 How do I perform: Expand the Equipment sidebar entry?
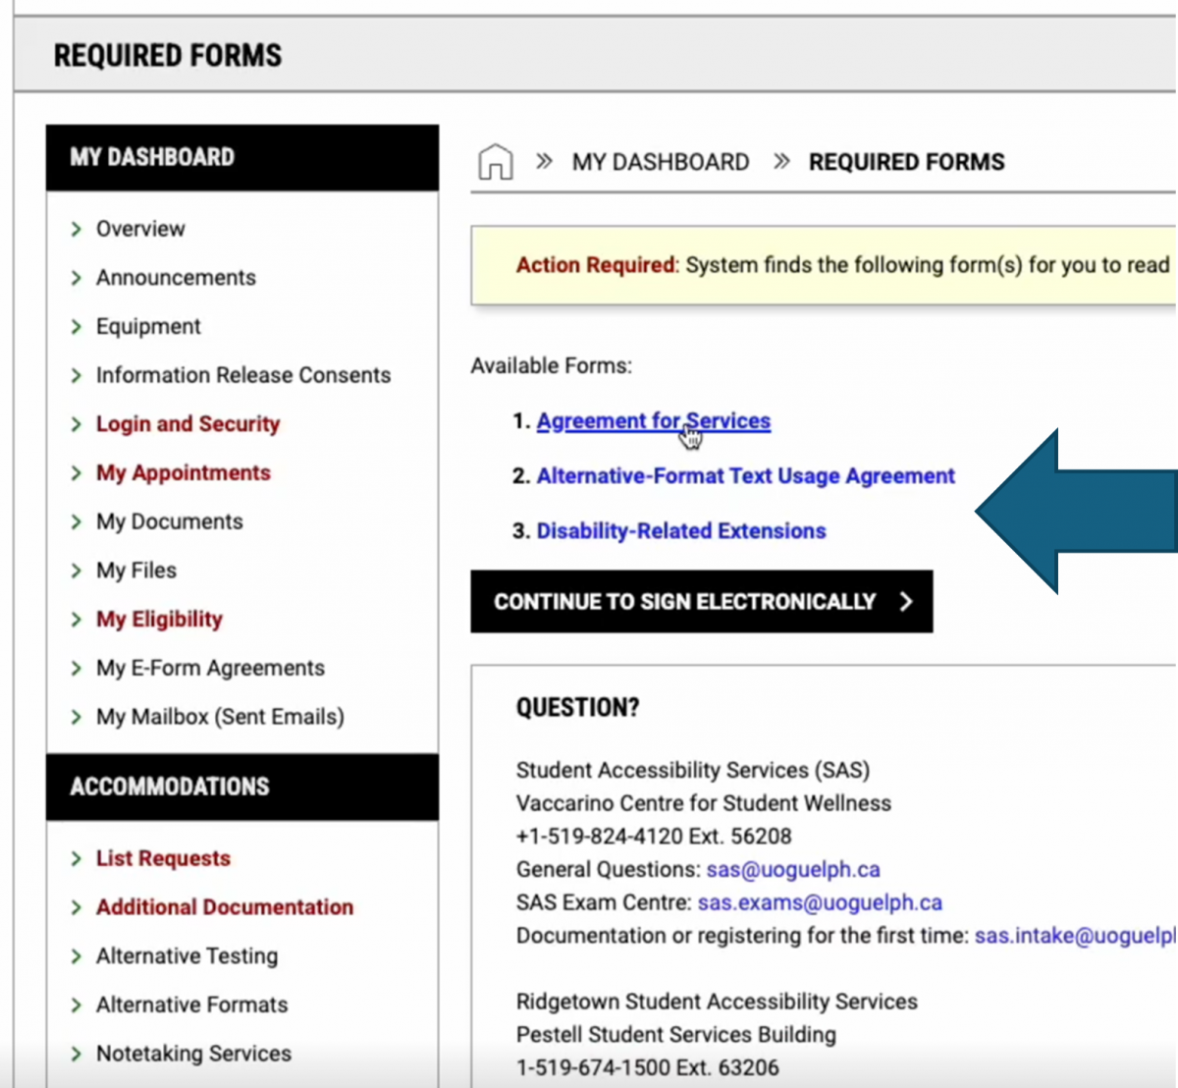coord(148,326)
